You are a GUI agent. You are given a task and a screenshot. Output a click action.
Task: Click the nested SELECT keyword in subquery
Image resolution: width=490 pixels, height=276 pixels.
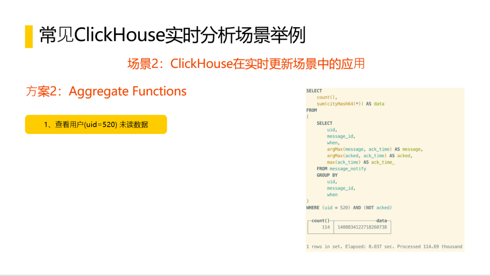[x=324, y=123]
